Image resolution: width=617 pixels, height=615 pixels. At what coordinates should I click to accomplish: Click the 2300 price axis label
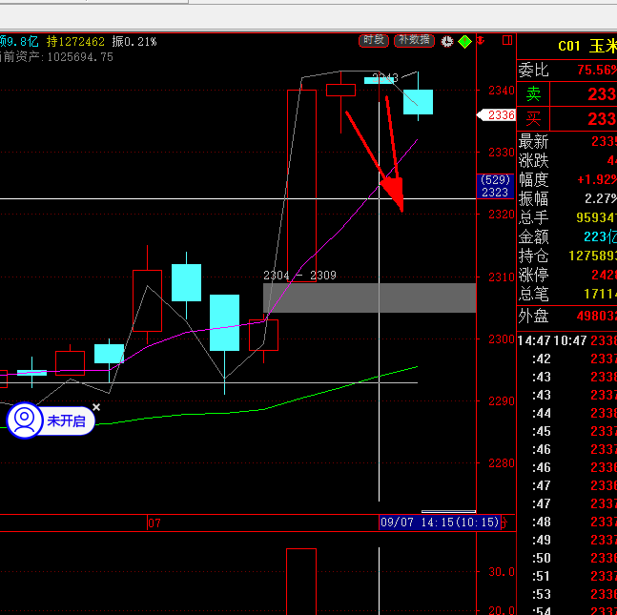[x=502, y=339]
